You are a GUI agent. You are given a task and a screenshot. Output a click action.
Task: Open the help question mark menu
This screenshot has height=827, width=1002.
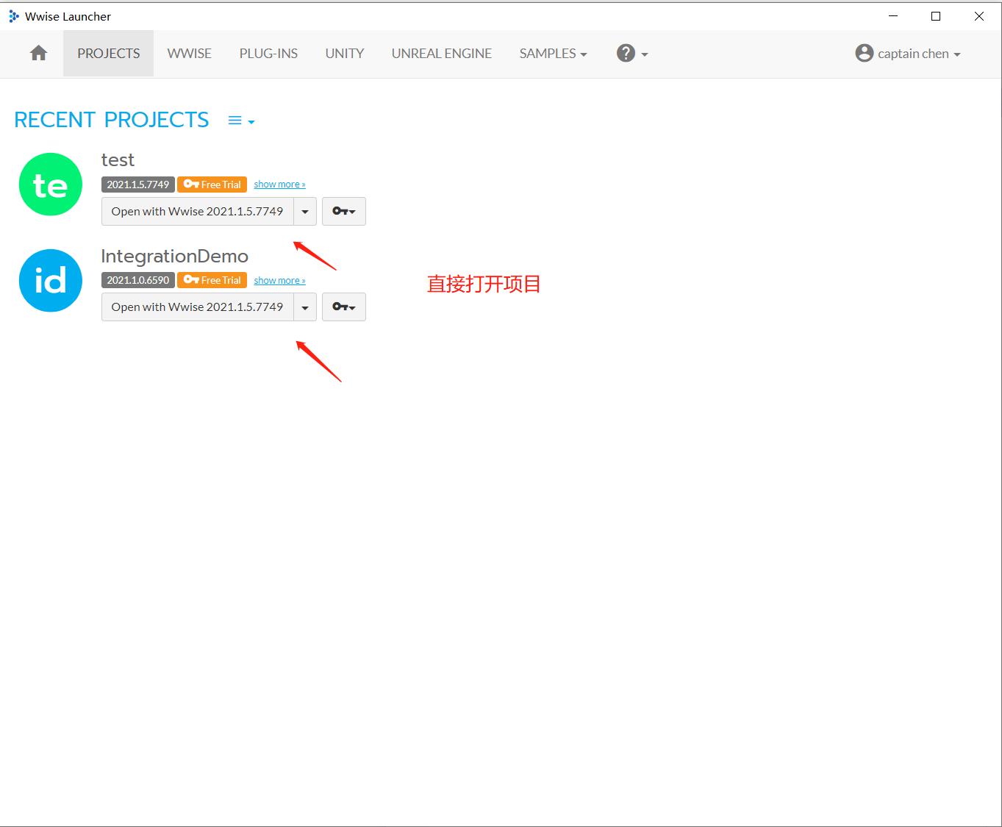tap(632, 54)
